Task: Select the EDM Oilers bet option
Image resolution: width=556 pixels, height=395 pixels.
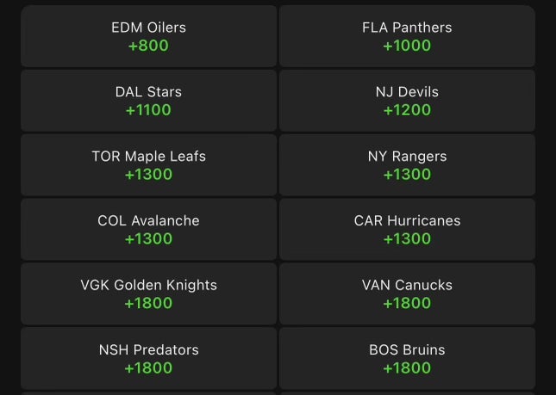Action: click(x=148, y=36)
